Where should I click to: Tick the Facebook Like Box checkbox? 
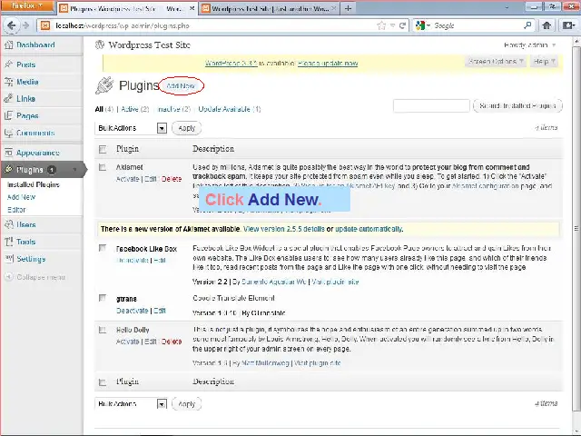103,248
